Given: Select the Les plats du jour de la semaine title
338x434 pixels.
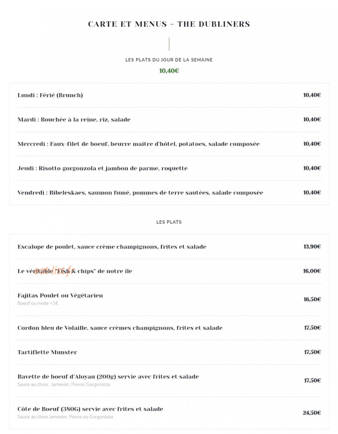Looking at the screenshot, I should pos(169,60).
